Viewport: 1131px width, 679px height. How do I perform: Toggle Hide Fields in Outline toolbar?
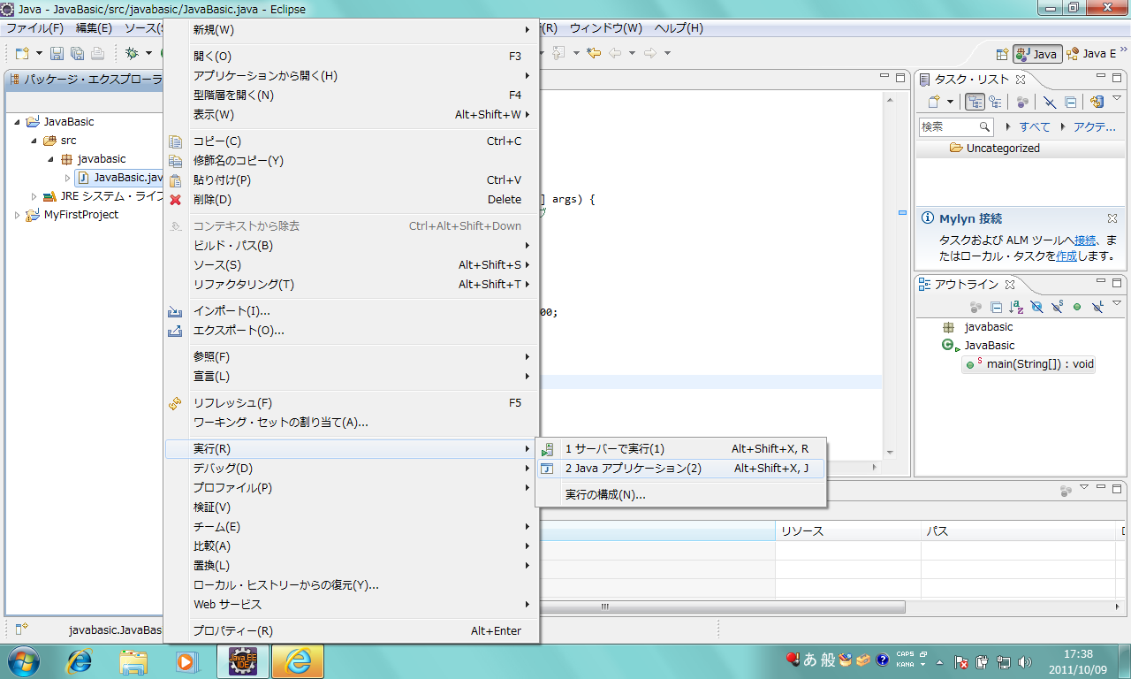click(1036, 307)
